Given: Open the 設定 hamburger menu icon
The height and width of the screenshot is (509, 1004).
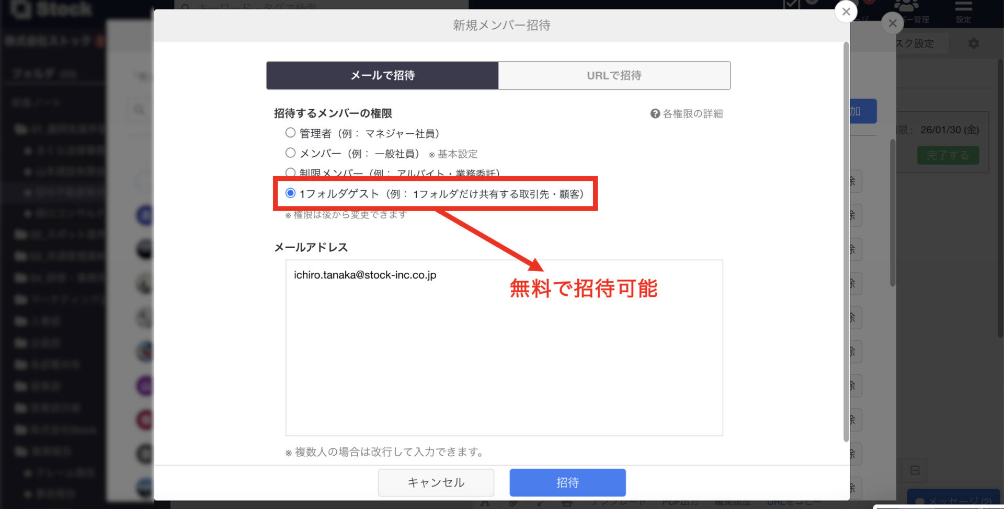Looking at the screenshot, I should tap(964, 7).
